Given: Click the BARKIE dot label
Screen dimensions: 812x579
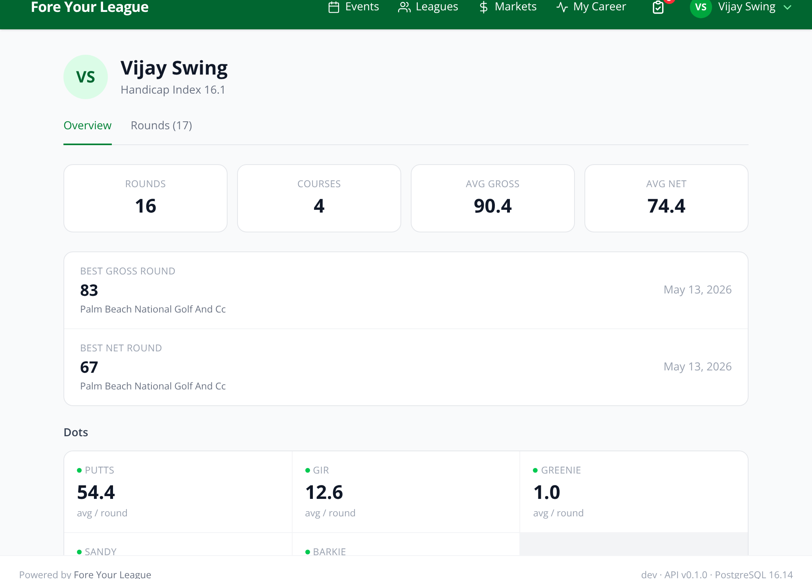Looking at the screenshot, I should pos(329,552).
